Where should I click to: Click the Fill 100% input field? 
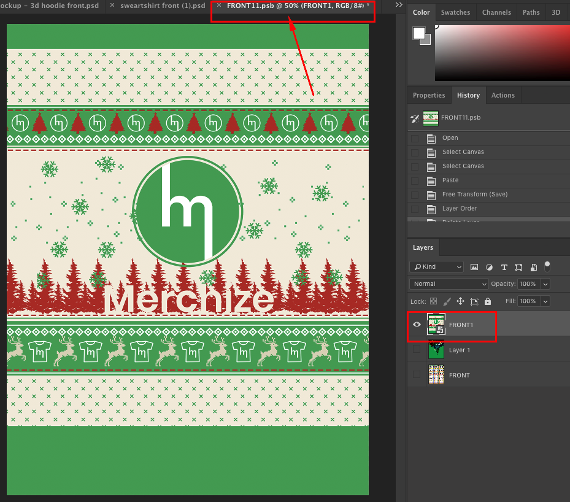click(x=529, y=301)
